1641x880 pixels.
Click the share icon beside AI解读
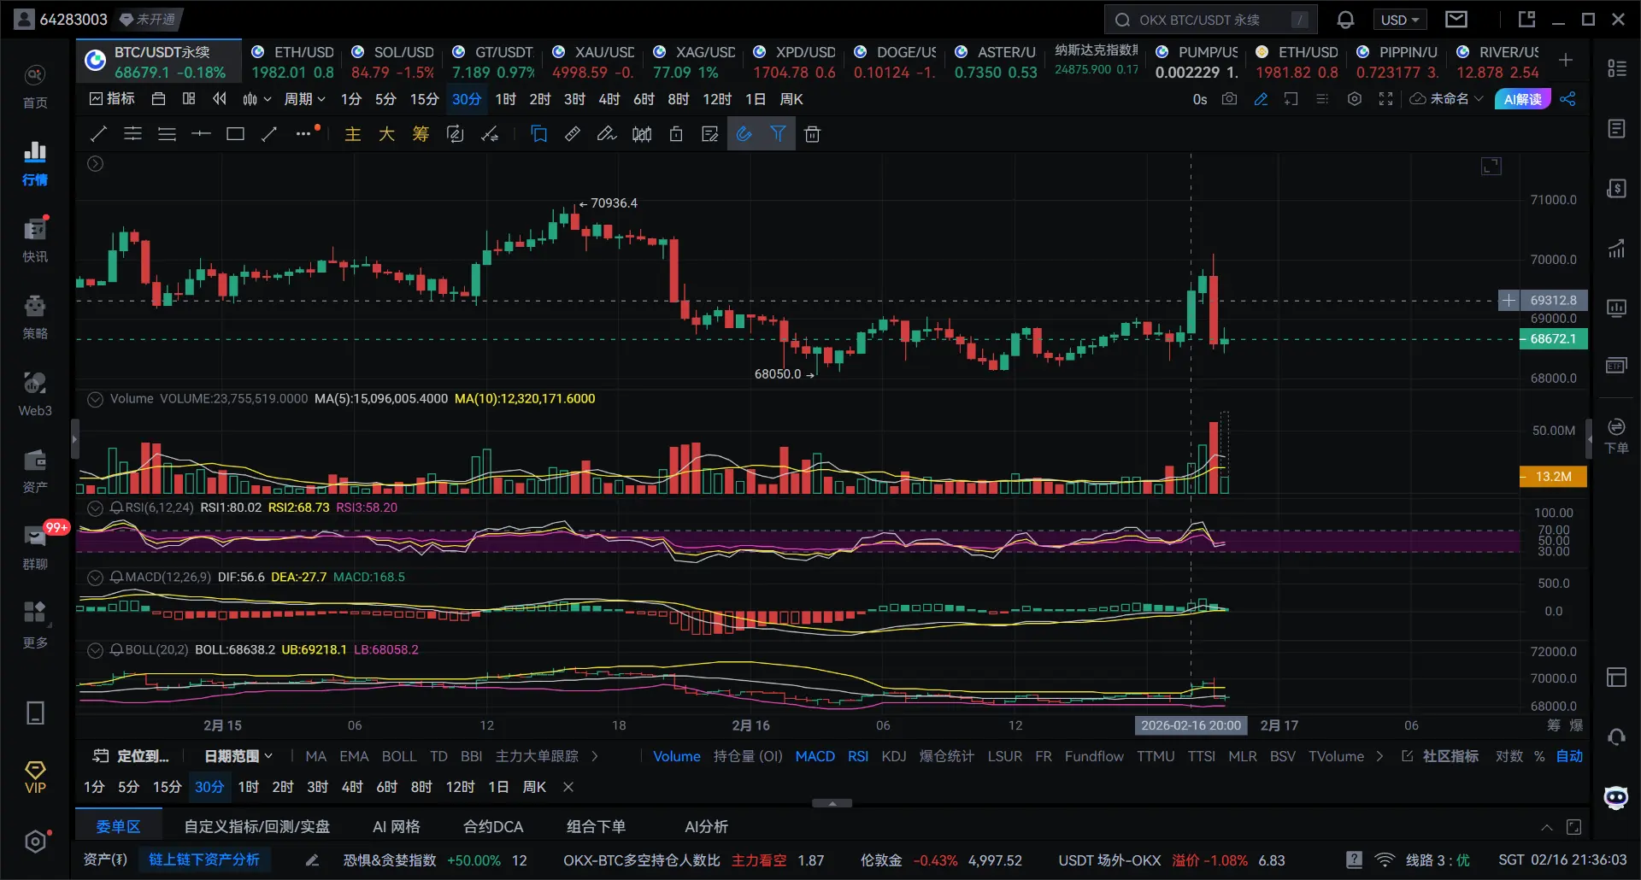tap(1567, 99)
